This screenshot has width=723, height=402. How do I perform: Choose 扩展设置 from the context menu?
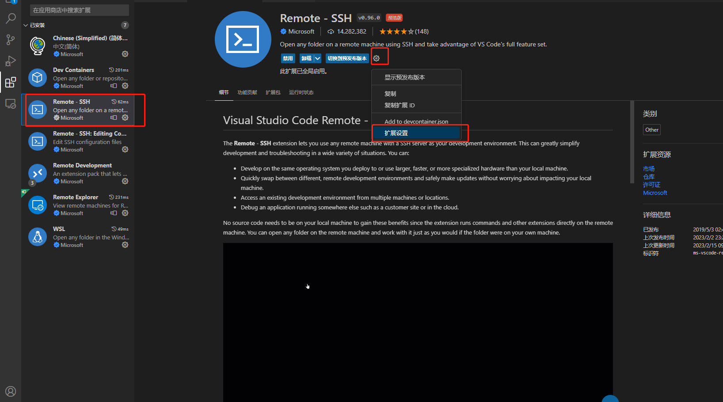pos(416,133)
